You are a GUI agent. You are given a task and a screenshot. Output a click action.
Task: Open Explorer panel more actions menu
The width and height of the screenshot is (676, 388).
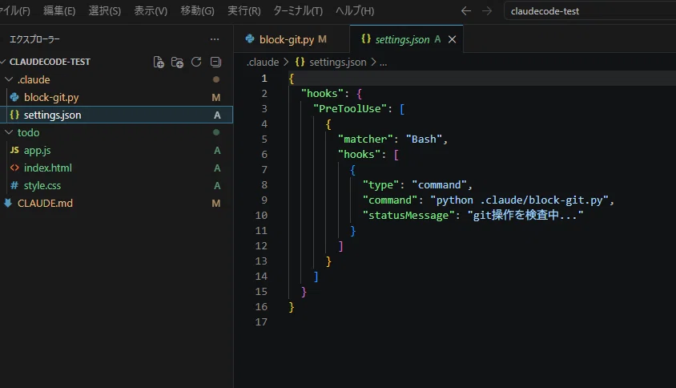pyautogui.click(x=215, y=39)
